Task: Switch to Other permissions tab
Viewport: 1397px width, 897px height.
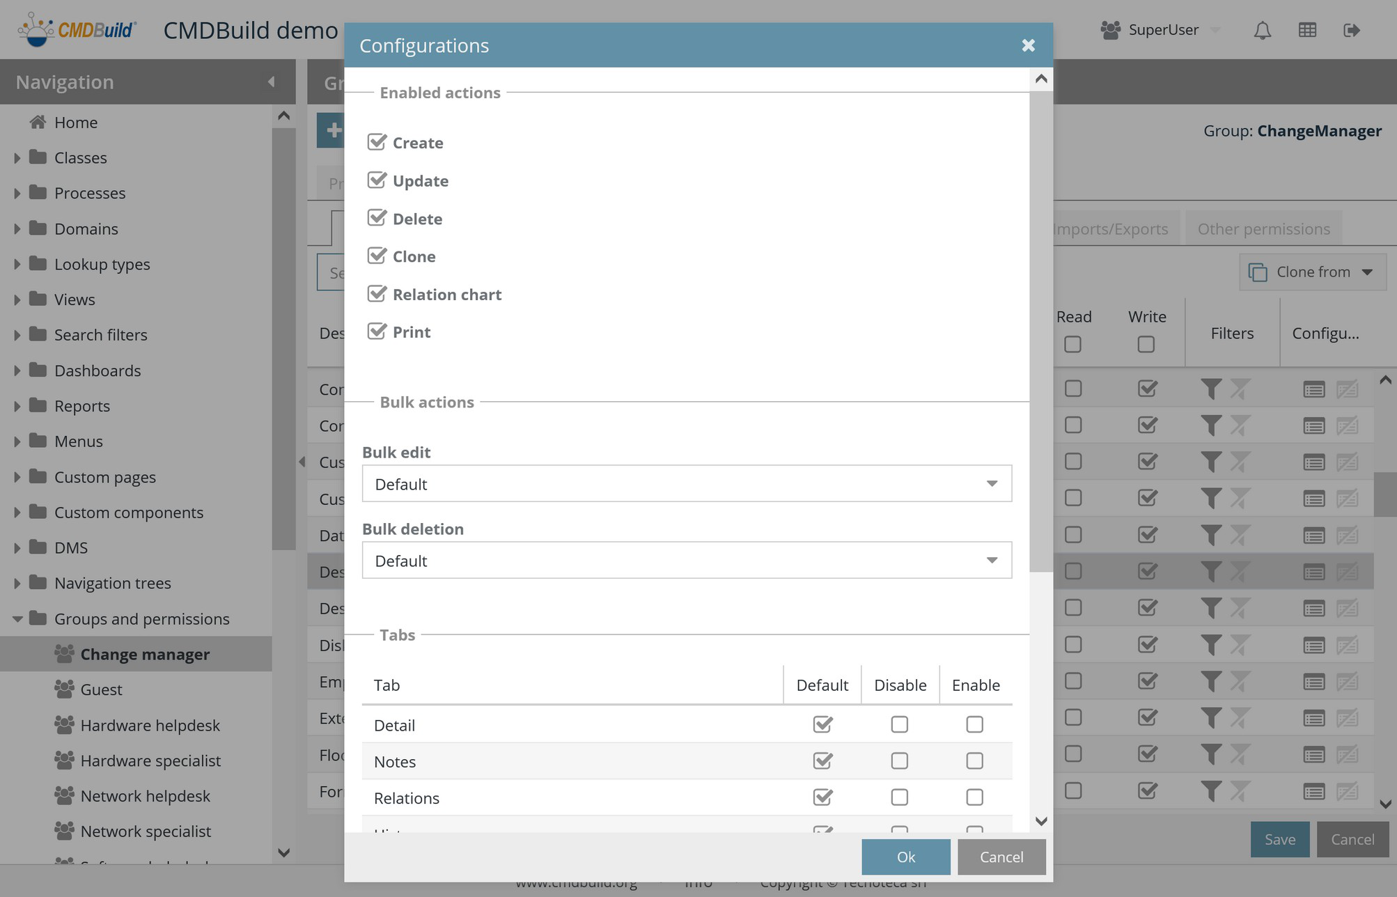Action: click(1263, 229)
